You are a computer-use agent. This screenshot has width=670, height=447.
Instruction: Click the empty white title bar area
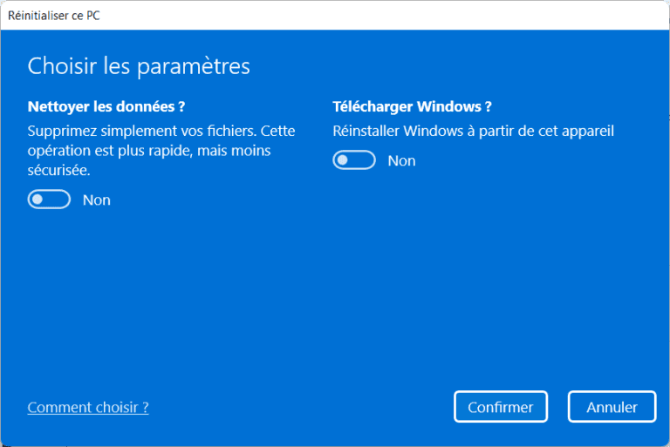click(393, 15)
